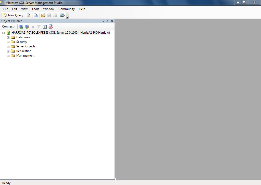Toggle auto-hide on the Object Explorer panel
This screenshot has width=261, height=185.
107,21
